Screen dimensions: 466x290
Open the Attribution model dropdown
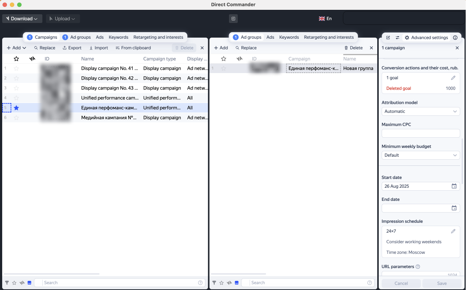(x=420, y=111)
